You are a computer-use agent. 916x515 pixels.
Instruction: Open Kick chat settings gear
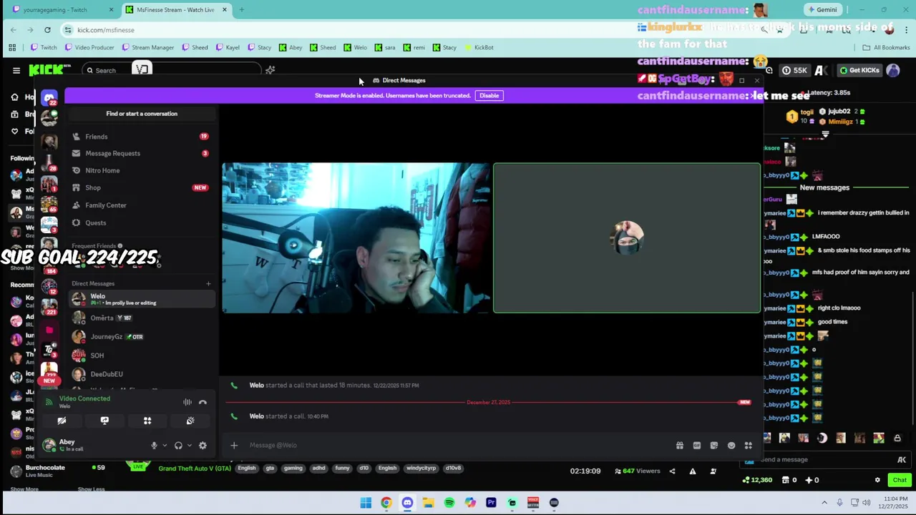[x=877, y=480]
